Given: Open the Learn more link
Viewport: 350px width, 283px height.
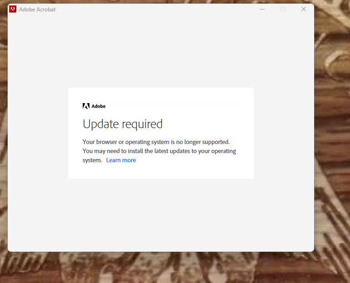Looking at the screenshot, I should [121, 160].
